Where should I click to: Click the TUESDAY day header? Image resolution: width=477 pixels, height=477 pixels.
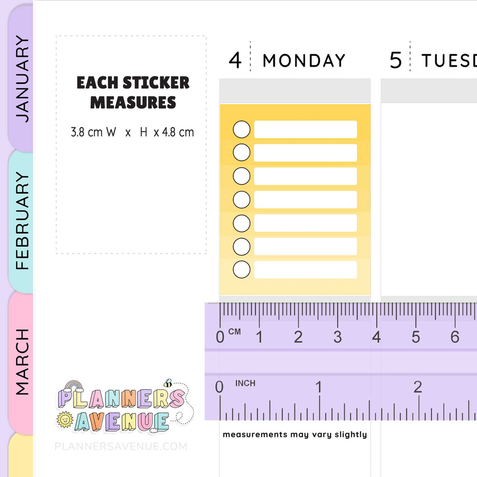pyautogui.click(x=448, y=61)
